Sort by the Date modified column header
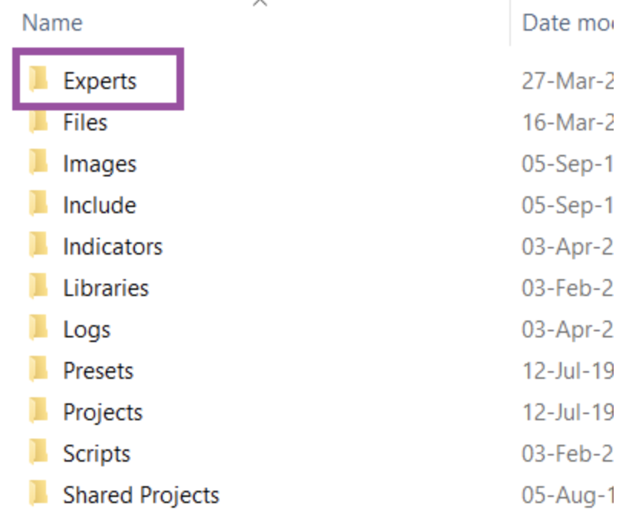The height and width of the screenshot is (523, 629). (x=567, y=23)
